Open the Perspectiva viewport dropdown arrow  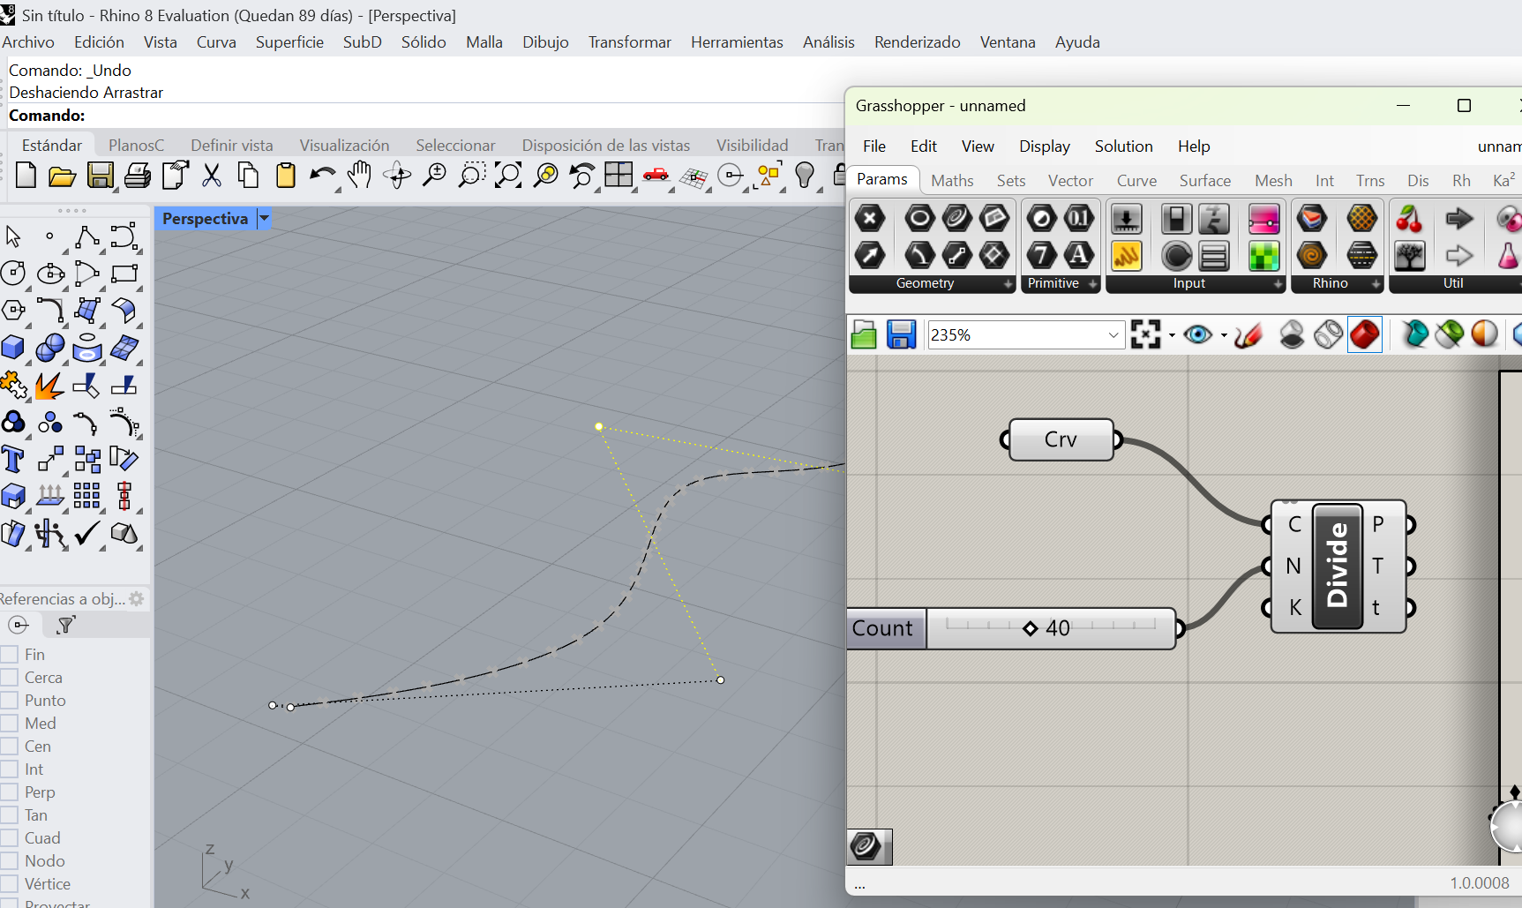click(264, 219)
